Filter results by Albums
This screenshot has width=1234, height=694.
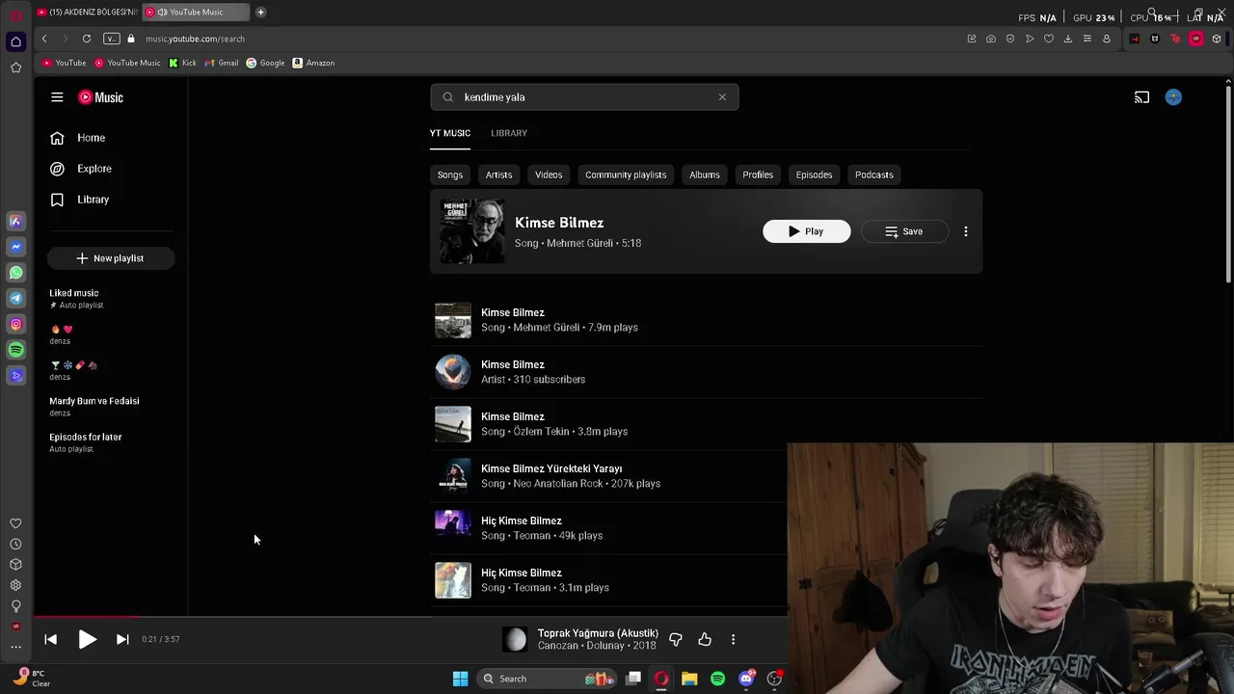[x=705, y=174]
